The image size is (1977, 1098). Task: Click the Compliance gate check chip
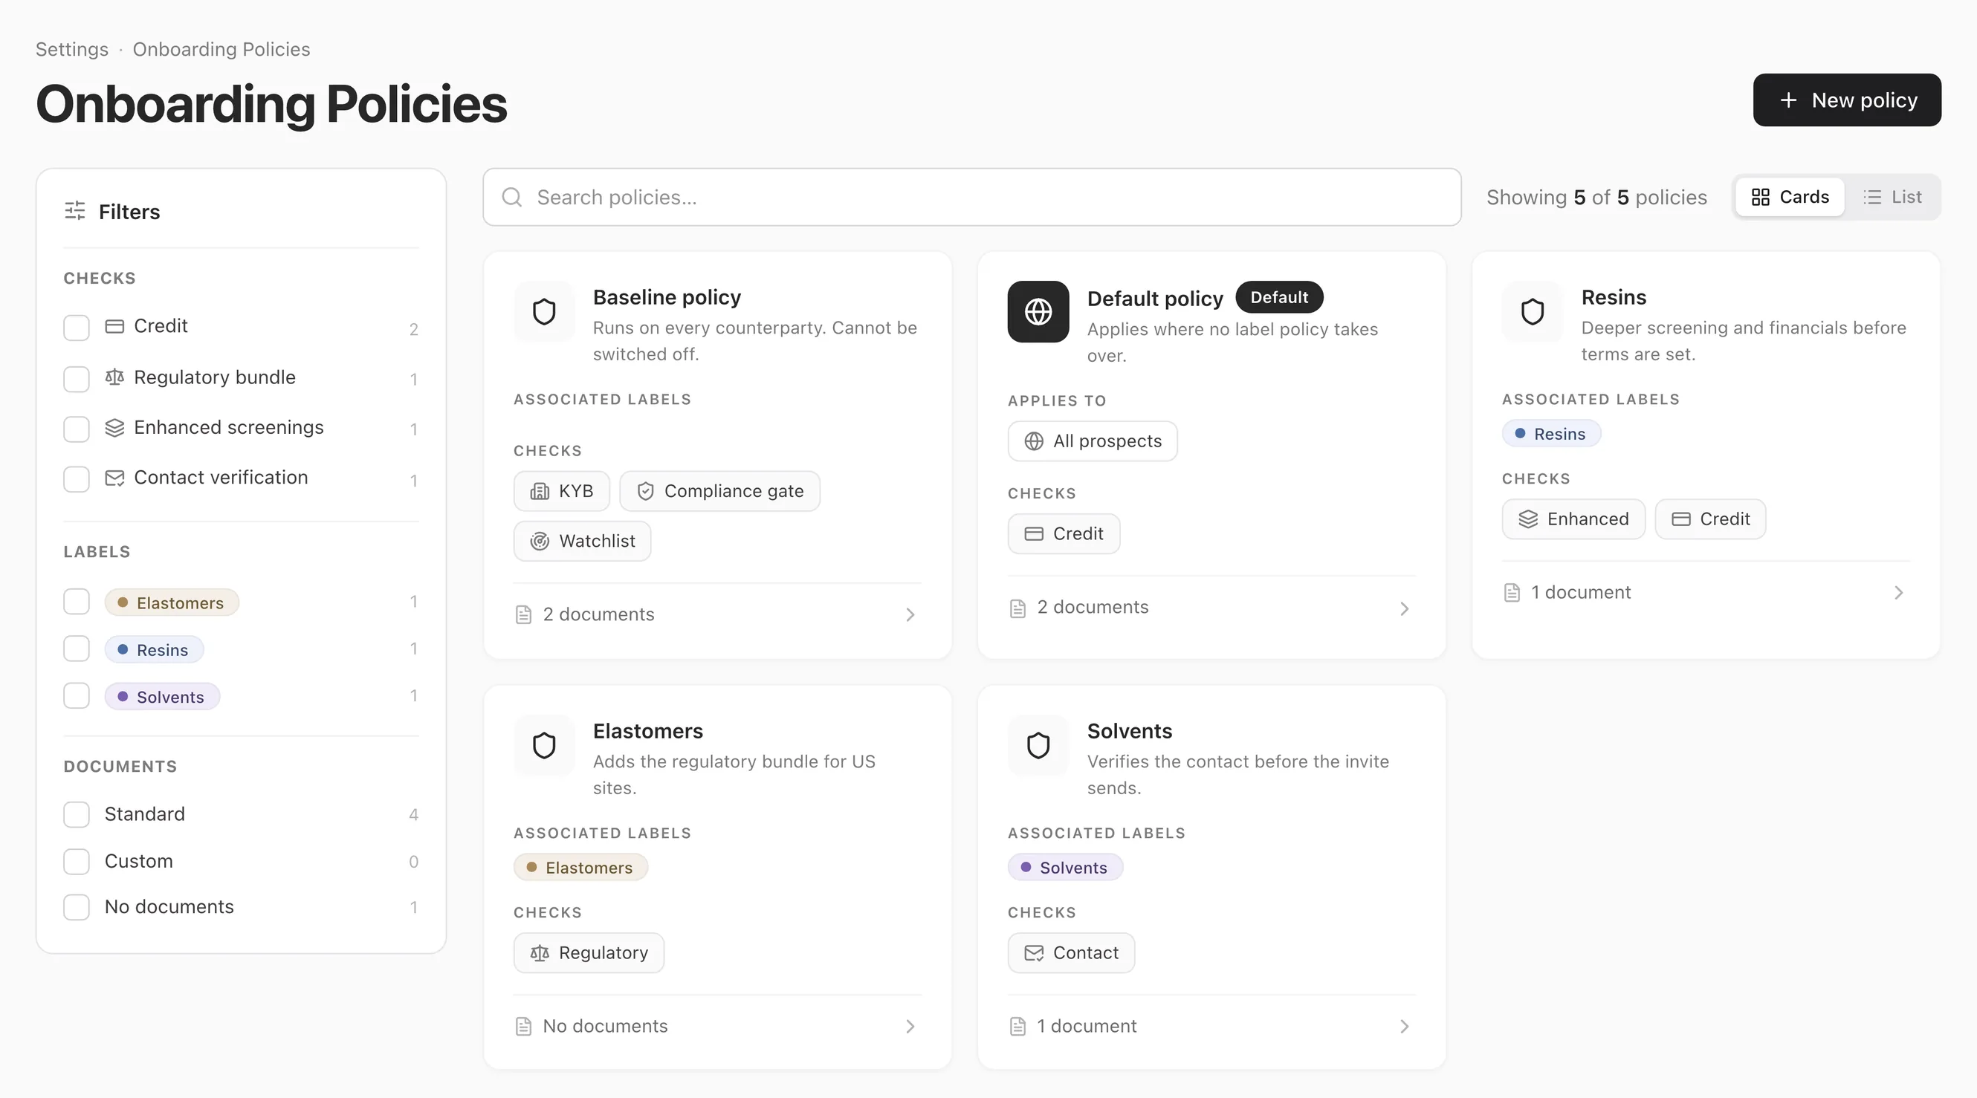pyautogui.click(x=719, y=491)
